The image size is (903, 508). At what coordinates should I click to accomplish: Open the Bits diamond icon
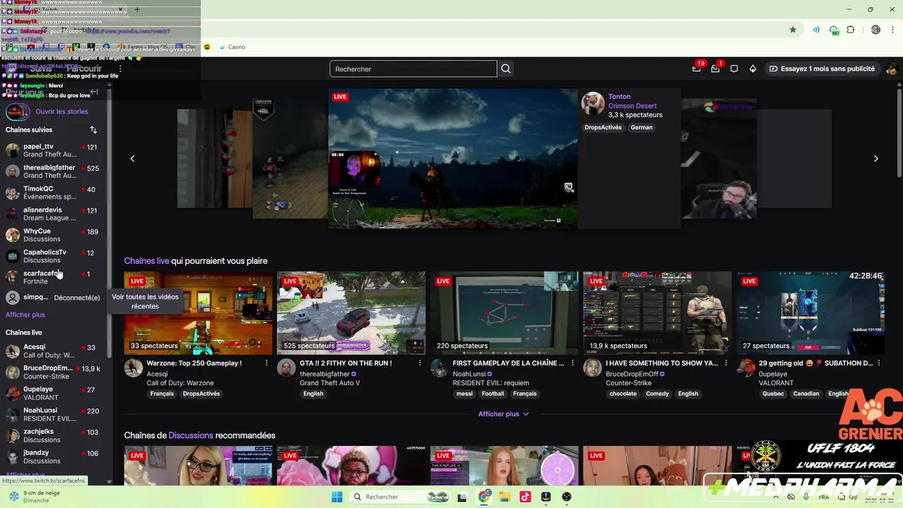click(x=753, y=68)
